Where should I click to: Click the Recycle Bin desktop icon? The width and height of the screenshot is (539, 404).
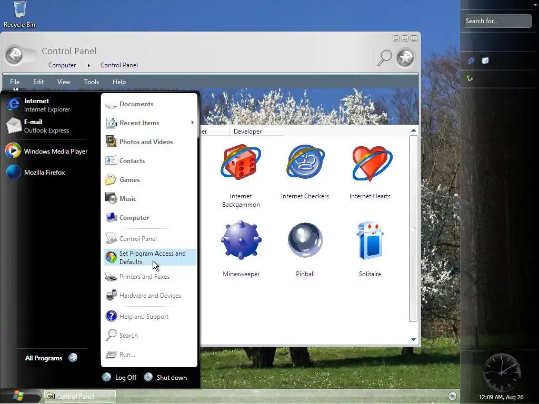tap(19, 15)
